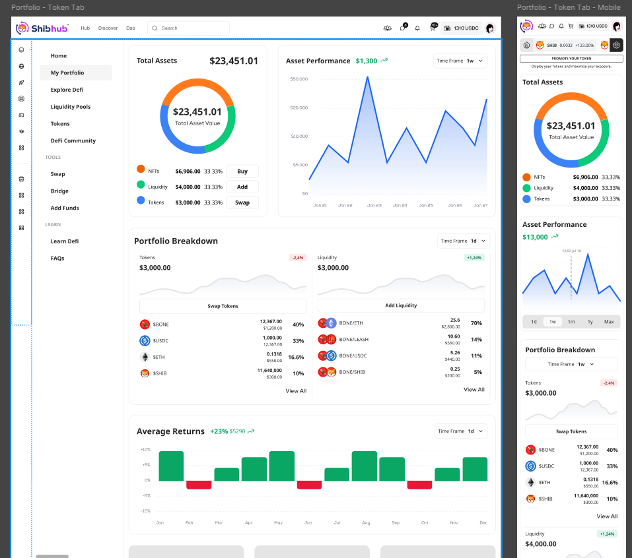Click the BONE/ETH pair icon in Liquidity list
This screenshot has width=632, height=558.
pyautogui.click(x=327, y=323)
